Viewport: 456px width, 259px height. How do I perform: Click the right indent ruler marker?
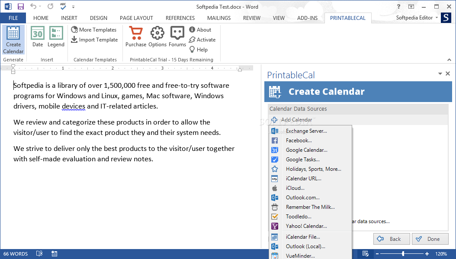coord(240,70)
